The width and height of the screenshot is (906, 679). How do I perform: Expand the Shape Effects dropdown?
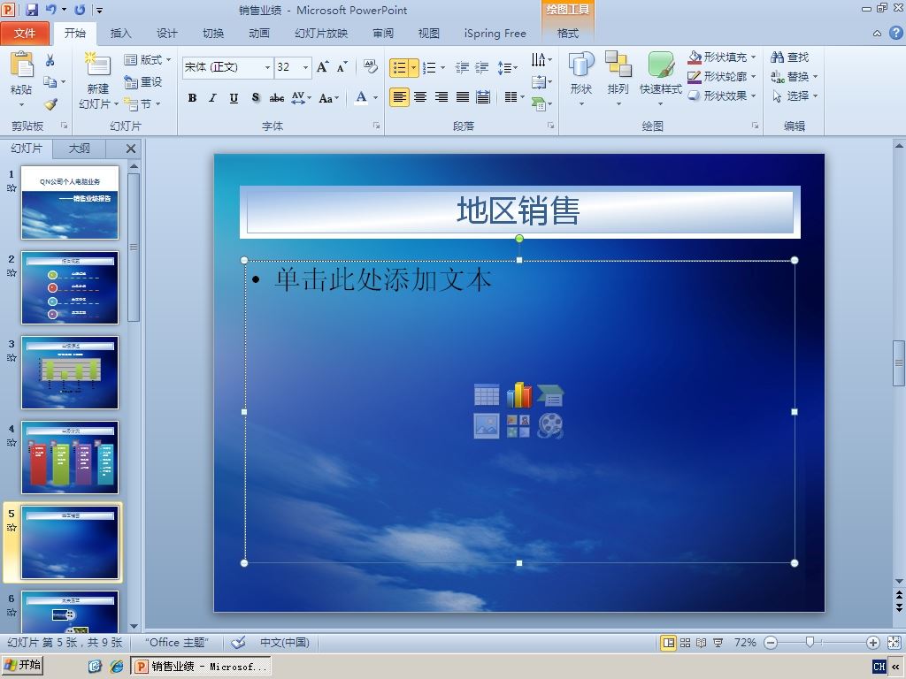(x=754, y=95)
